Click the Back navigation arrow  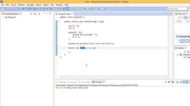point(96,9)
